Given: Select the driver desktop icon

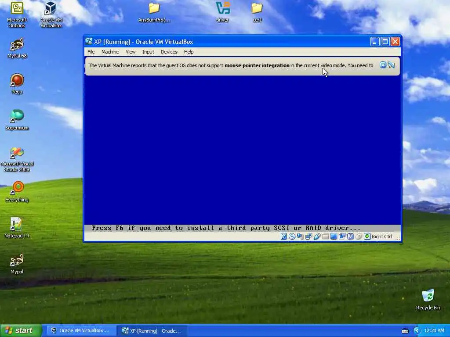Looking at the screenshot, I should tap(222, 12).
